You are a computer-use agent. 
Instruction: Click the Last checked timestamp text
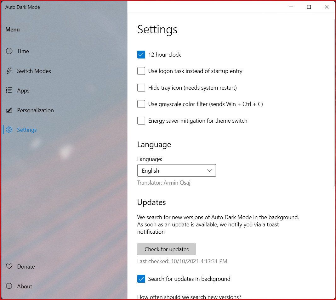coord(182,261)
